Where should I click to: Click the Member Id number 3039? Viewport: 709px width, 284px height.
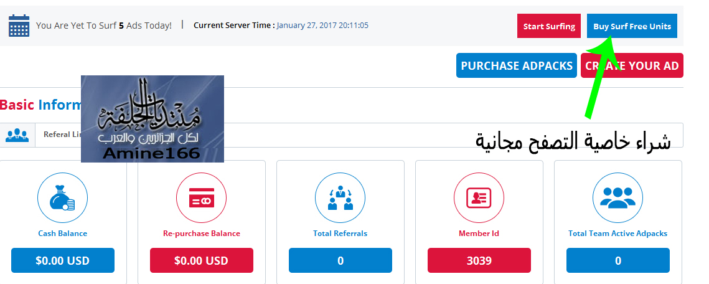[x=479, y=260]
